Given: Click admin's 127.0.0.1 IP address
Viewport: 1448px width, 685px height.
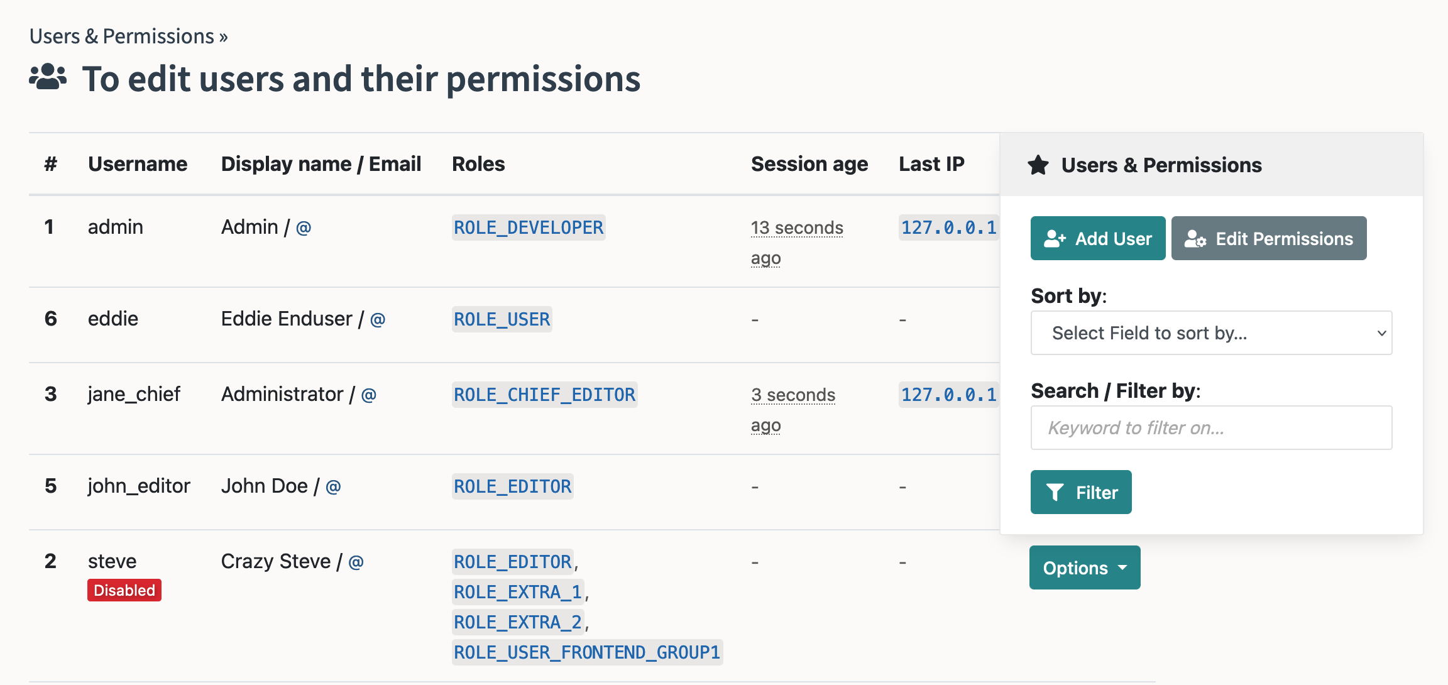Looking at the screenshot, I should coord(948,227).
